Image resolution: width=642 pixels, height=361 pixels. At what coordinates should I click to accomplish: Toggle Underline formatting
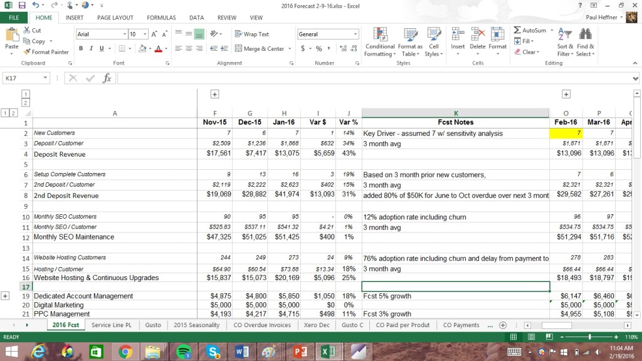[x=102, y=48]
